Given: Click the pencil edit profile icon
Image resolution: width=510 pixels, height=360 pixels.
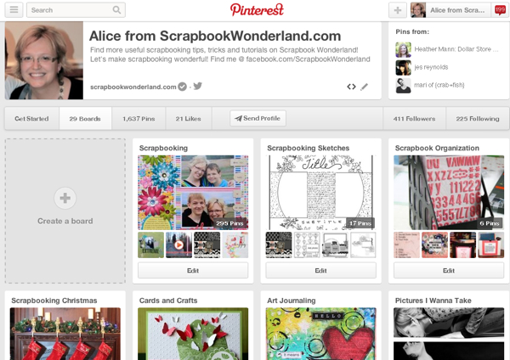Looking at the screenshot, I should (365, 87).
